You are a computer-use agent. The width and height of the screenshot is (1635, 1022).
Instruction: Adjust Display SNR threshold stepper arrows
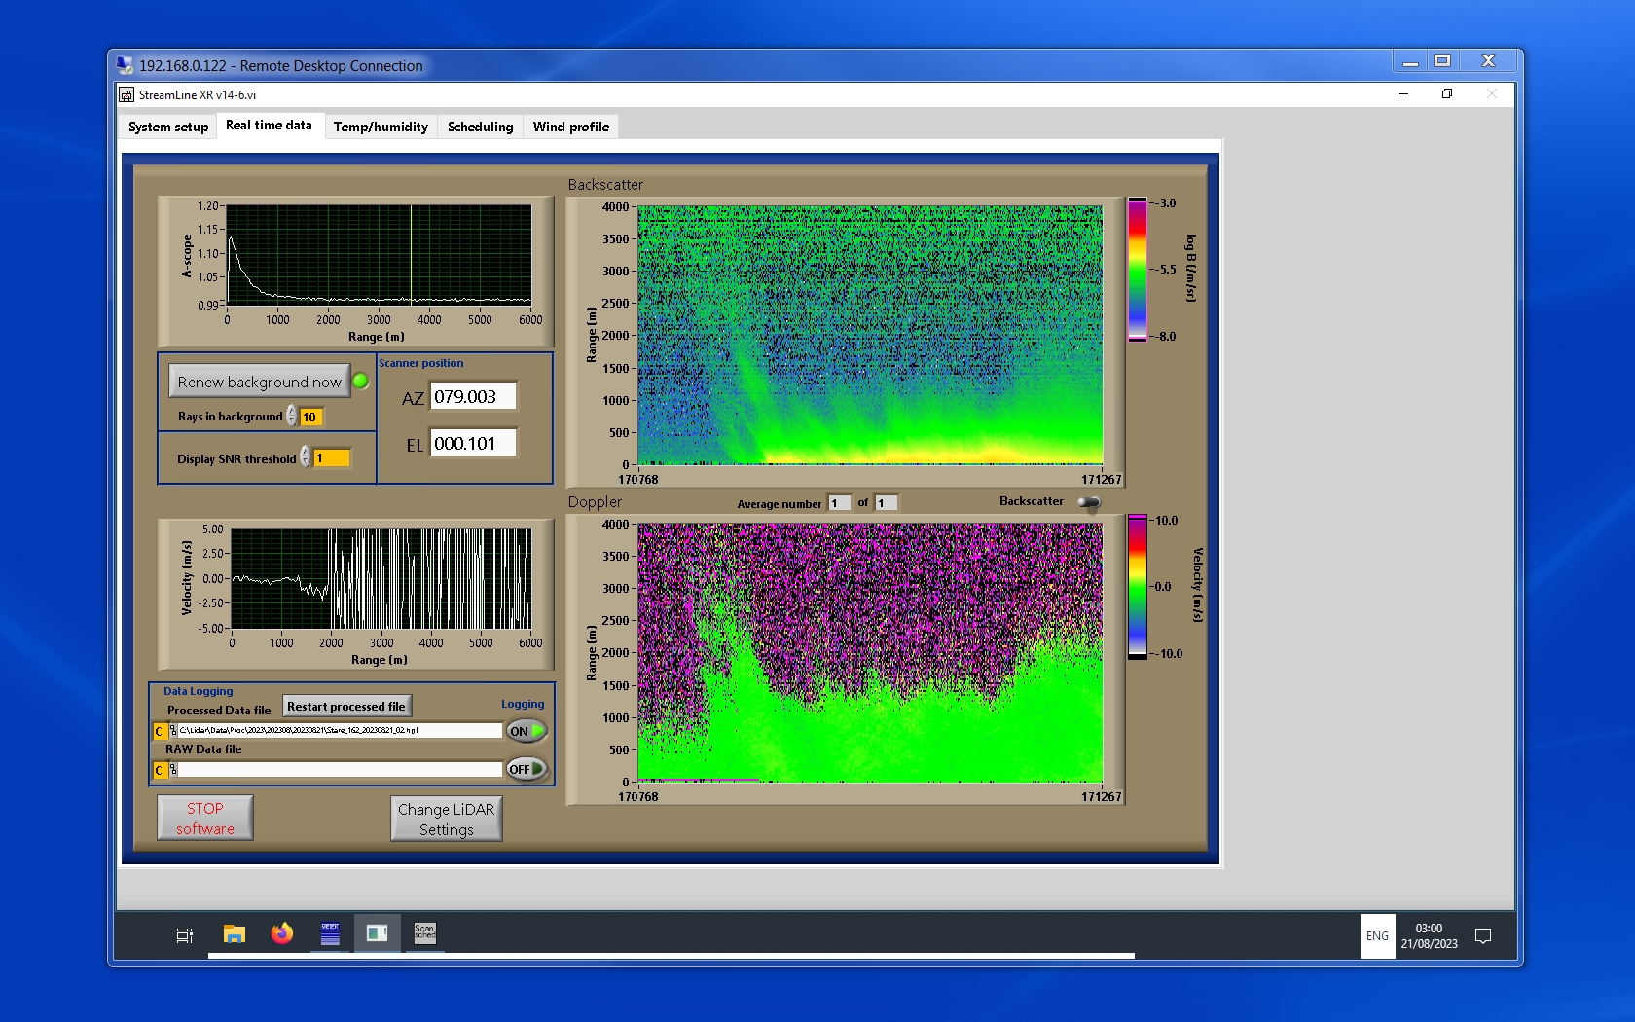(306, 457)
